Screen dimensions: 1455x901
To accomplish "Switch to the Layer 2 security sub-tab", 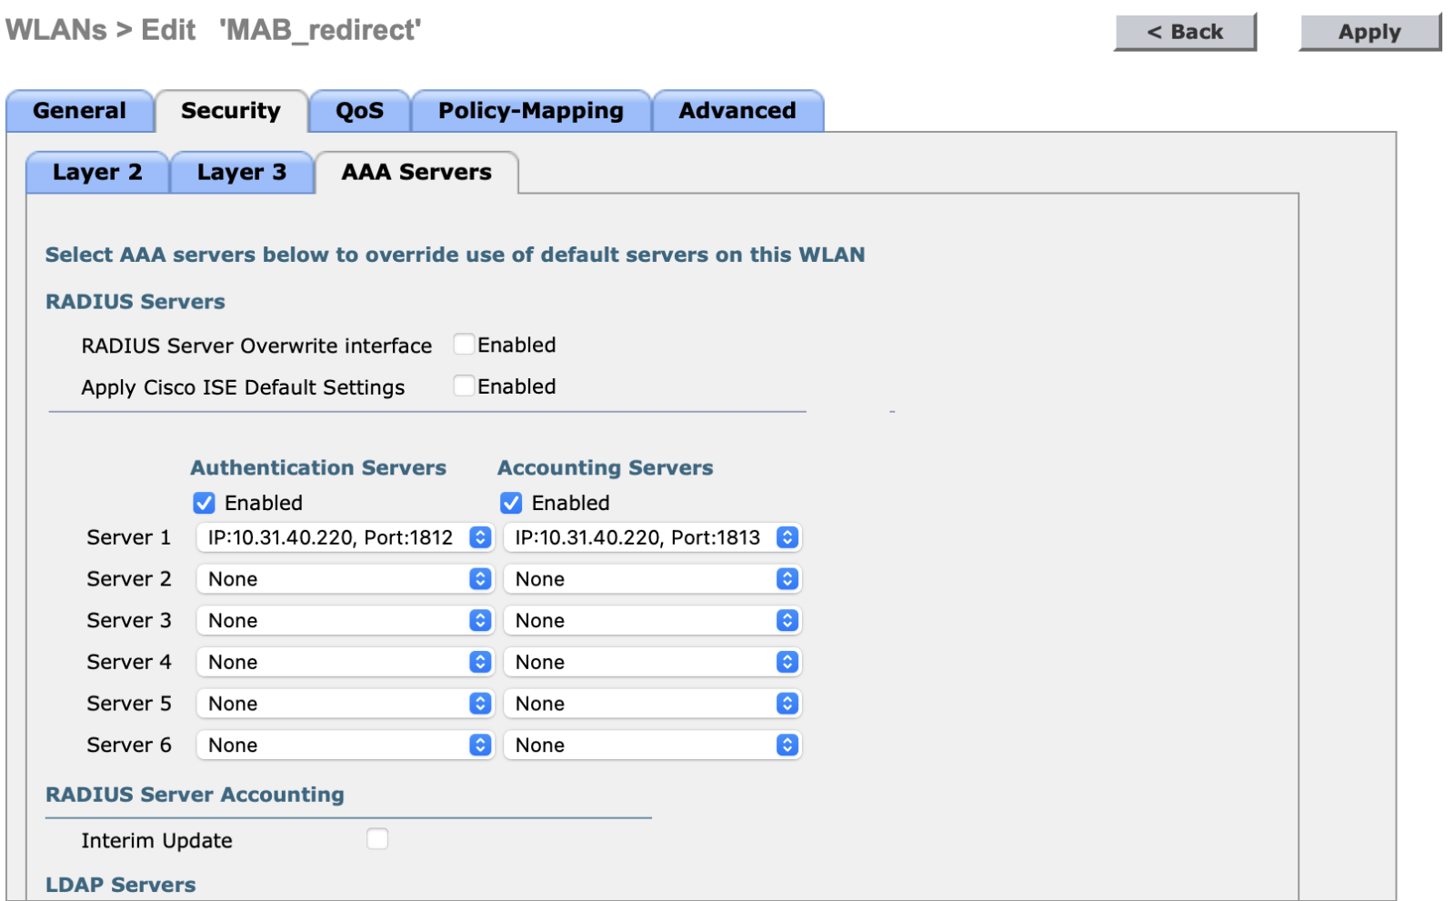I will (x=97, y=173).
